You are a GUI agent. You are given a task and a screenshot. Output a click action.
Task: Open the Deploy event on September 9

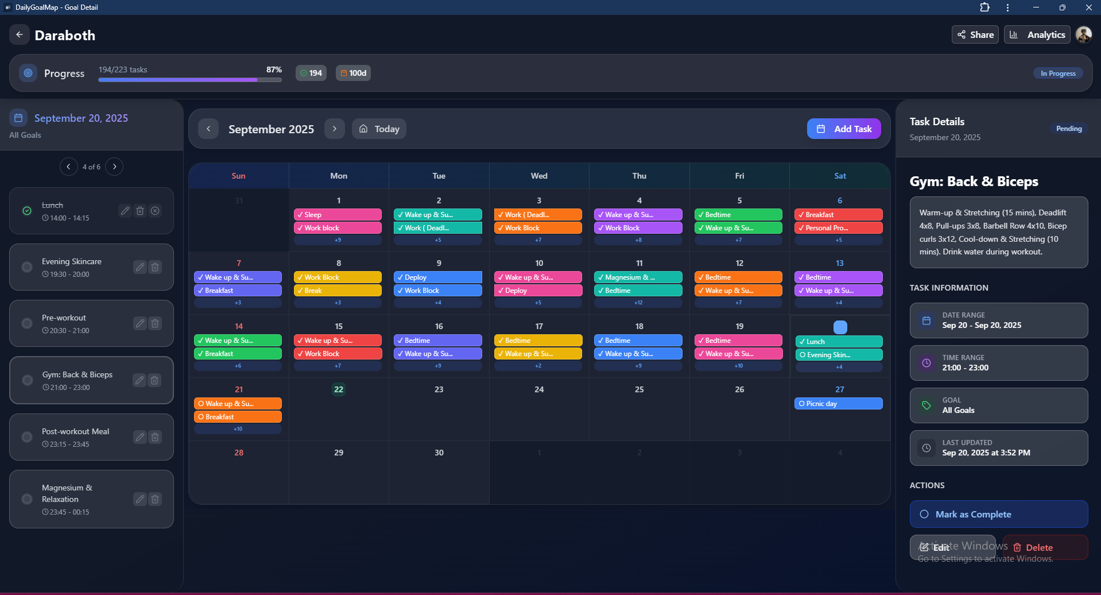coord(438,277)
